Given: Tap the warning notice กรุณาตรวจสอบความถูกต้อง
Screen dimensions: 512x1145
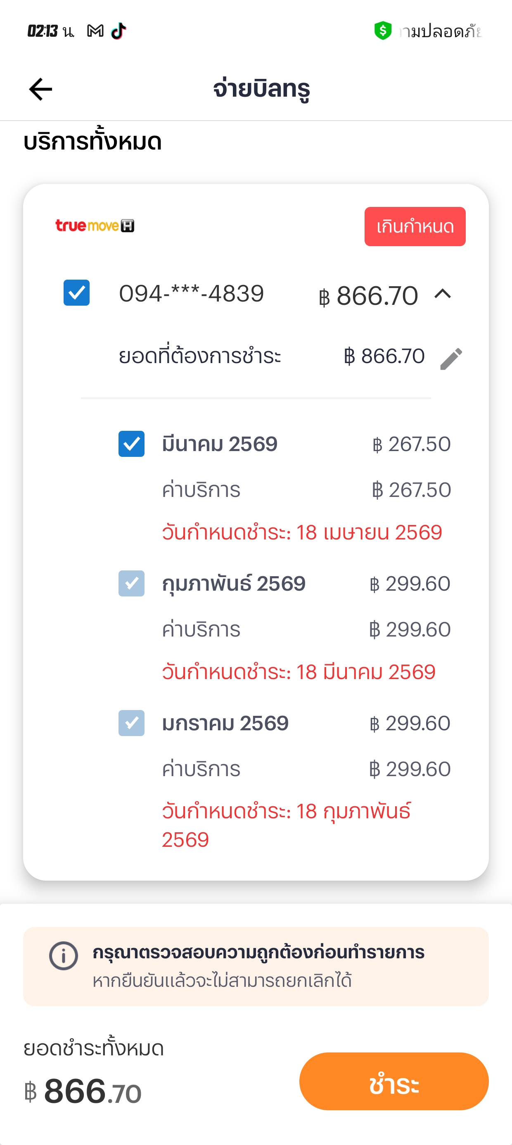Looking at the screenshot, I should (x=258, y=953).
